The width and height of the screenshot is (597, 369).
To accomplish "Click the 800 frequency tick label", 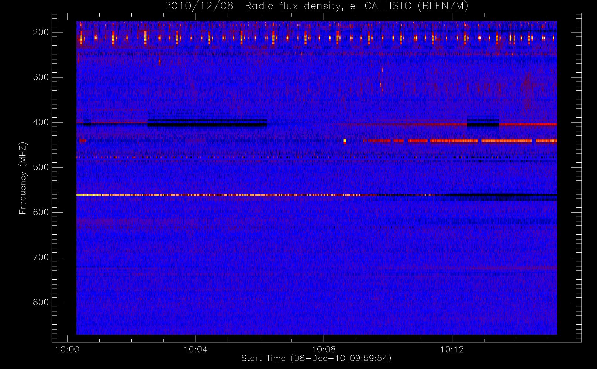I will click(x=41, y=302).
